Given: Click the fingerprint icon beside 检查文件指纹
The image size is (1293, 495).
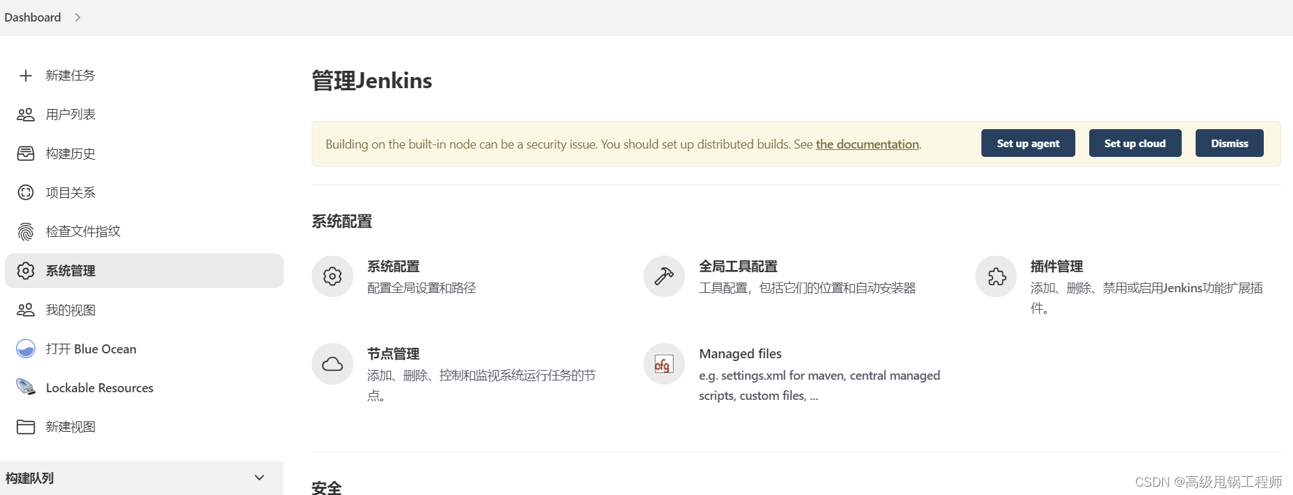Looking at the screenshot, I should click(x=26, y=232).
